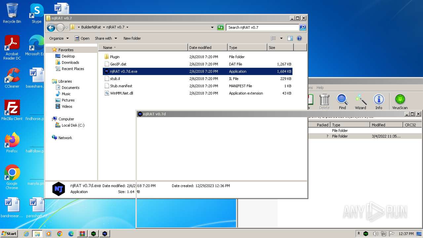
Task: Click Windows Media Player taskbar icon
Action: coord(49,234)
